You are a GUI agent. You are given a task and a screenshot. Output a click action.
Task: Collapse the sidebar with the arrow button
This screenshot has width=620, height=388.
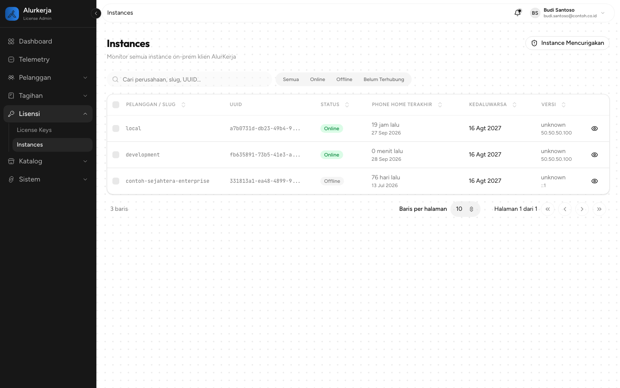[96, 13]
